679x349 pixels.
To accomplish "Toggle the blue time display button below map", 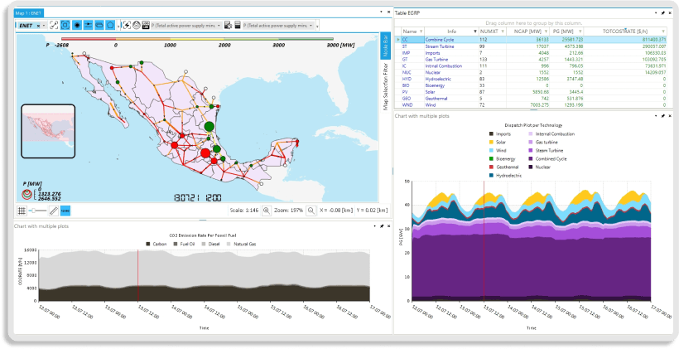I will pyautogui.click(x=65, y=211).
